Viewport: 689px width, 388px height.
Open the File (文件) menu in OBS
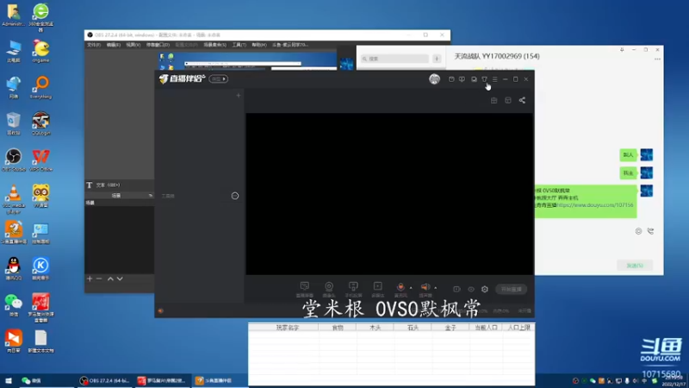point(94,45)
